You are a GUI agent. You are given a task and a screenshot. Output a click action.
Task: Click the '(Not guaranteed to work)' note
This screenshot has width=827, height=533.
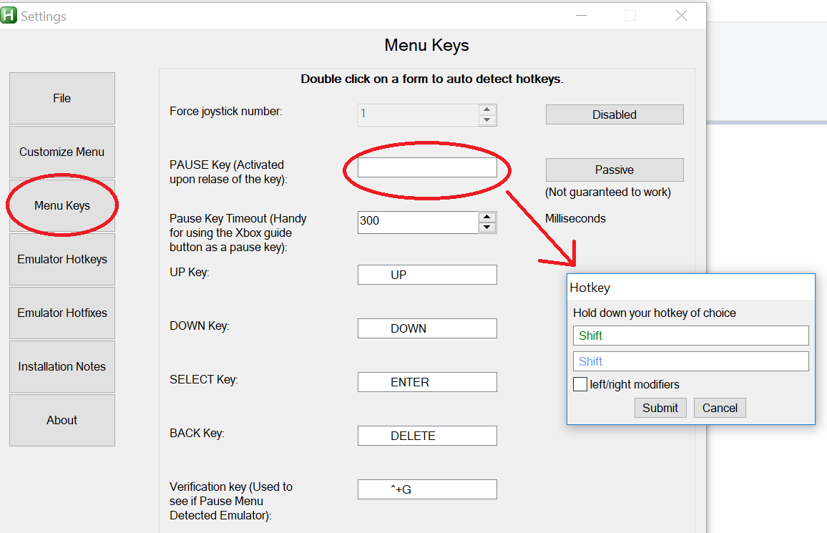coord(608,192)
